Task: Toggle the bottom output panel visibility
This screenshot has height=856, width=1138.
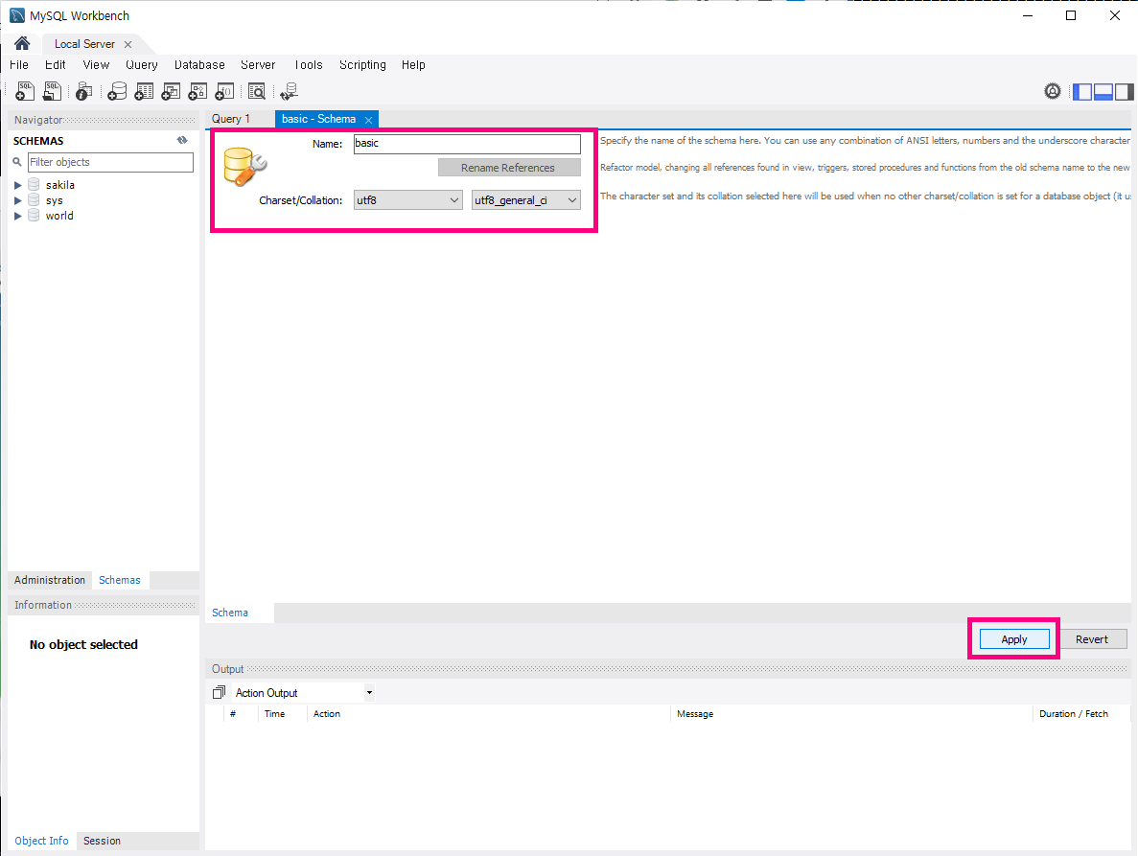Action: tap(1103, 91)
